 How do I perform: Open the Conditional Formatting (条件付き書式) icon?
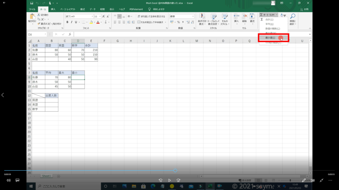click(x=202, y=16)
